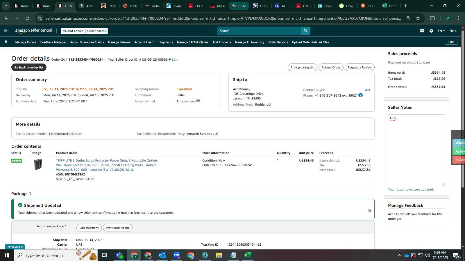Click Package 1 Print packing slip

click(118, 228)
